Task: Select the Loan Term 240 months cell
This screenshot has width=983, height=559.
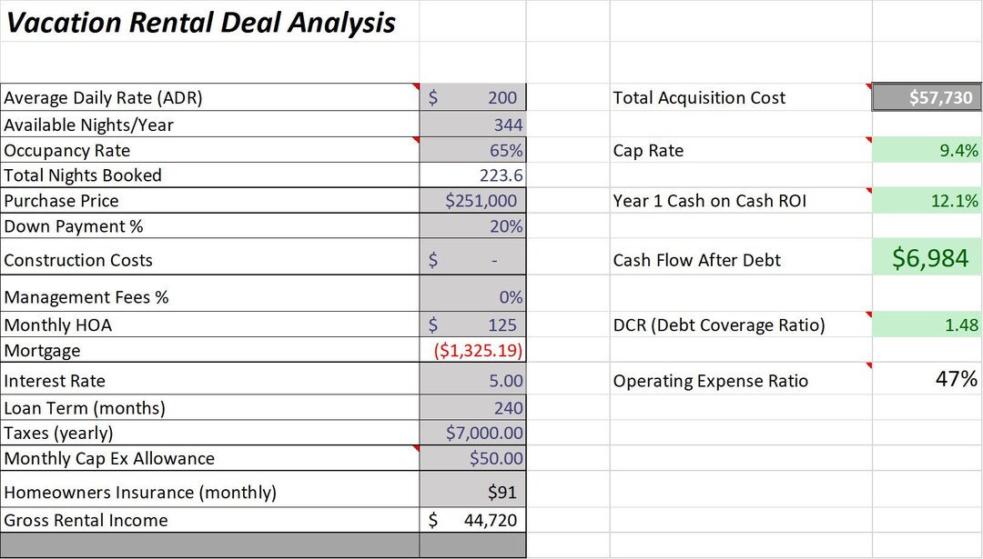Action: 472,407
